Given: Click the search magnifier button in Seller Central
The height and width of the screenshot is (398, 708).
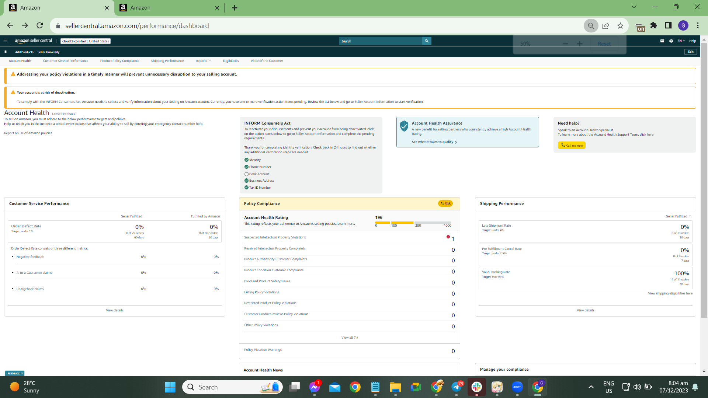Looking at the screenshot, I should click(427, 41).
